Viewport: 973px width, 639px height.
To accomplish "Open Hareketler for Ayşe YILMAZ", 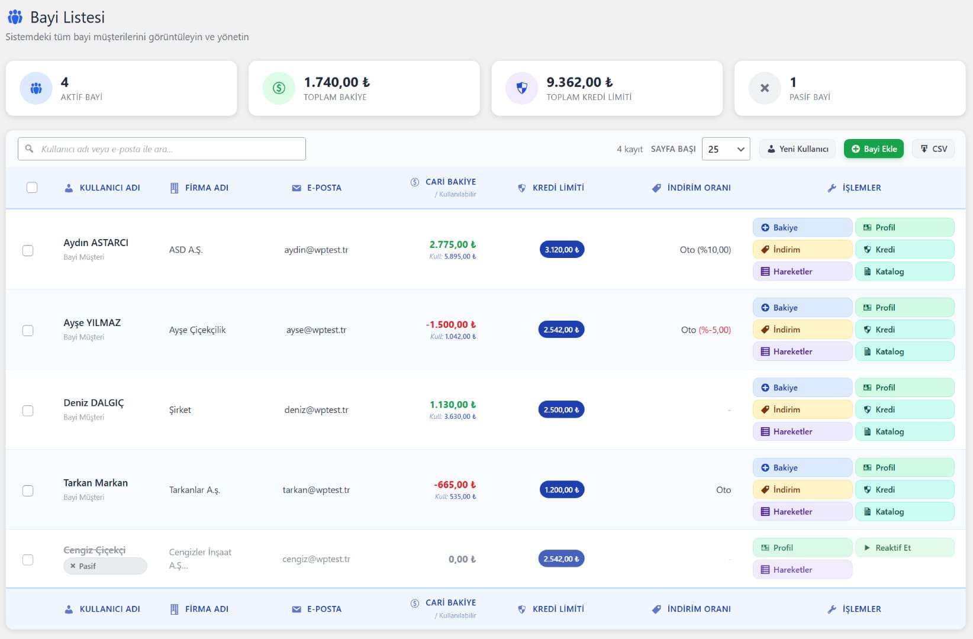I will [x=802, y=351].
